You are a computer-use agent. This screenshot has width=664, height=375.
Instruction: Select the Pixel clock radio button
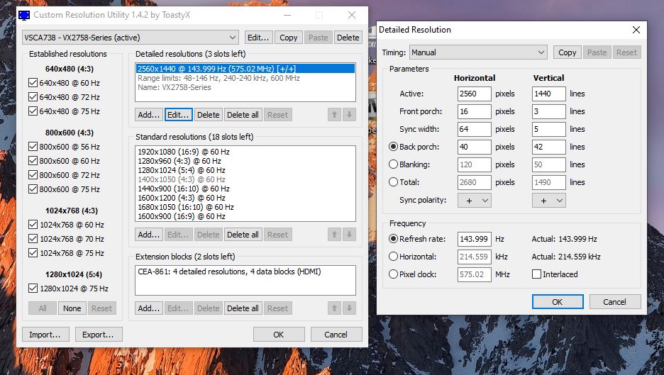tap(393, 274)
